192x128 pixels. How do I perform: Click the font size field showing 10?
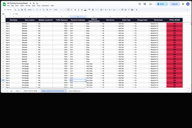click(68, 10)
